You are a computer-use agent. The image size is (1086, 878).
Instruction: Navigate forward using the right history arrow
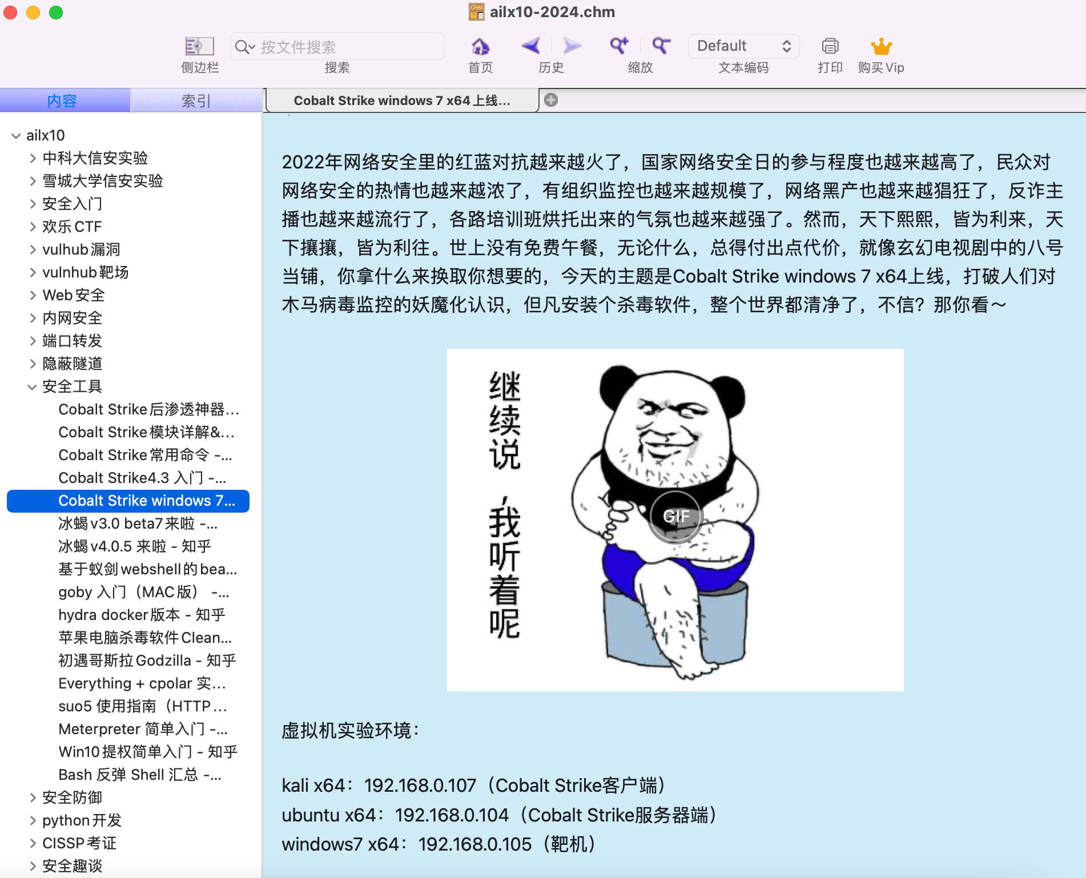pos(572,46)
